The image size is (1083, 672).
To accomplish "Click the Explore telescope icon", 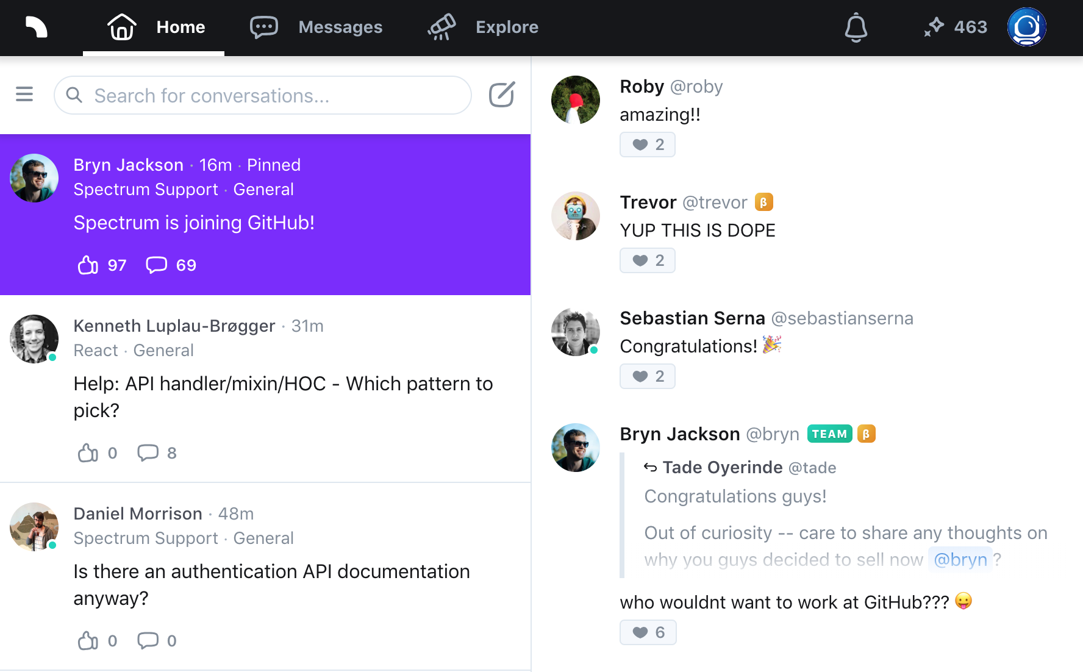I will pyautogui.click(x=441, y=27).
